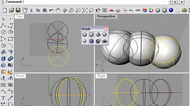Screen dimensions: 190x106
Task: Select the Polyline tool
Action: point(3,26)
